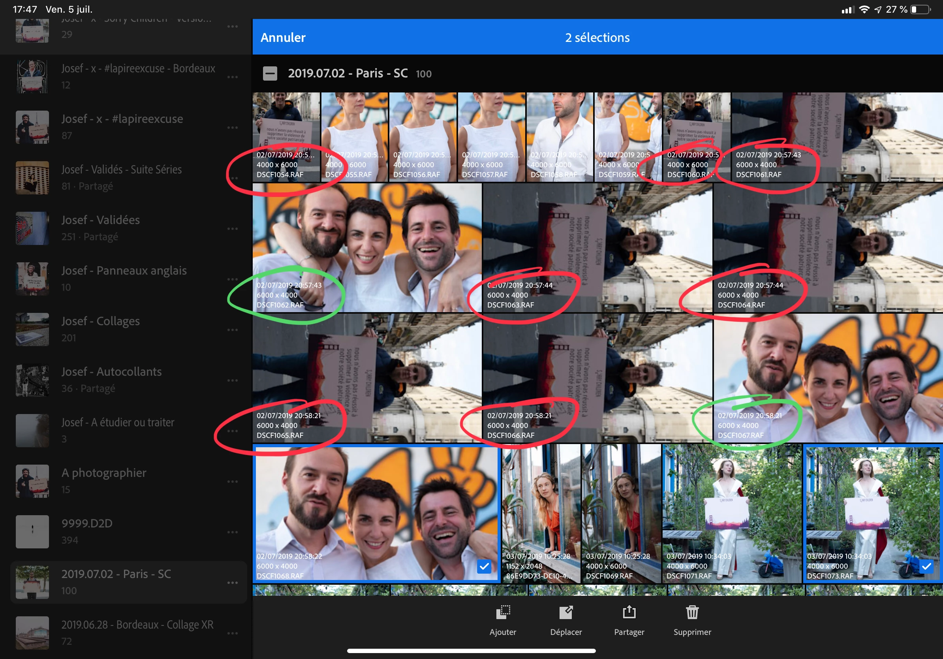
Task: Uncheck the selected DSCF1068.RAF photo checkmark
Action: [x=484, y=567]
